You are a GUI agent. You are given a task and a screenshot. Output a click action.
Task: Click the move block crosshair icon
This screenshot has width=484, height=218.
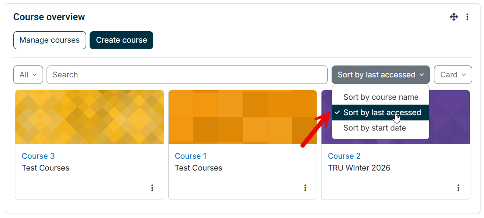(x=454, y=17)
